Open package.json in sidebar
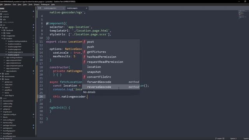 [x=8, y=128]
